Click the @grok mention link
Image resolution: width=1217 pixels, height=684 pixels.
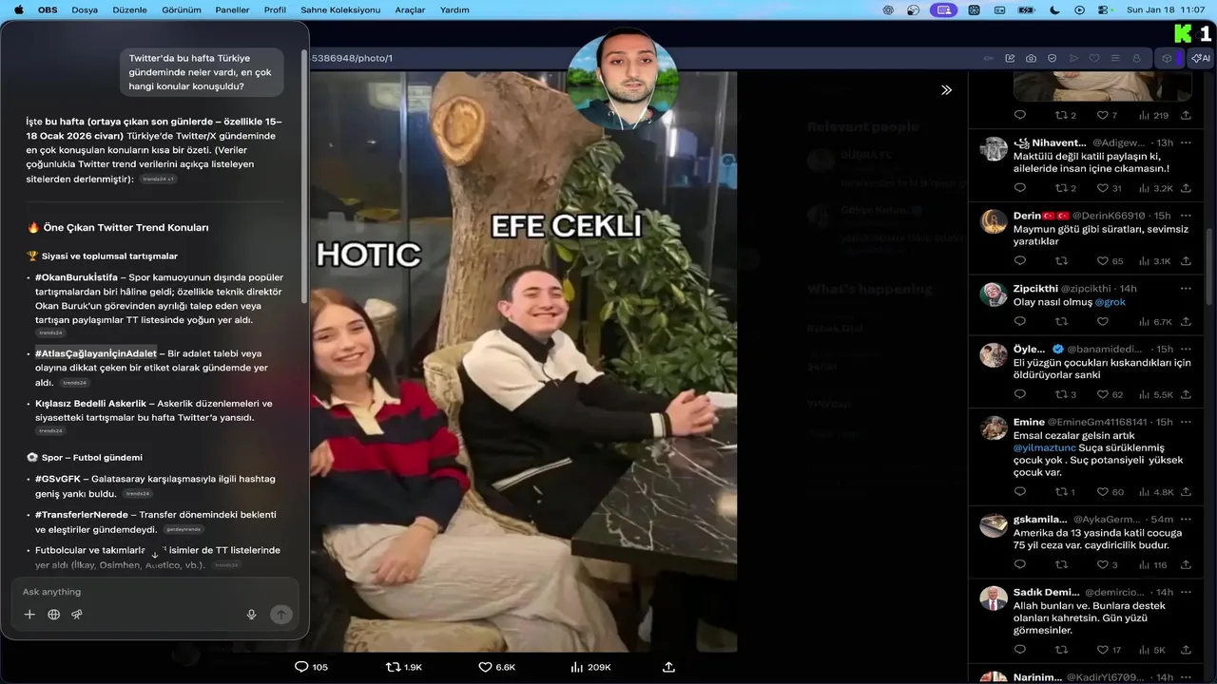[1110, 302]
